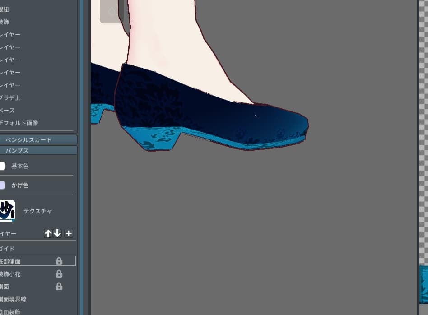This screenshot has width=428, height=315.
Task: Move layer up with the up arrow
Action: click(48, 233)
